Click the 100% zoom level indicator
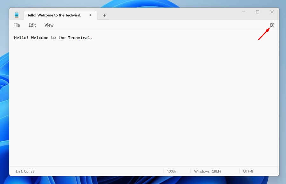Viewport: 286px width, 184px height. click(172, 171)
